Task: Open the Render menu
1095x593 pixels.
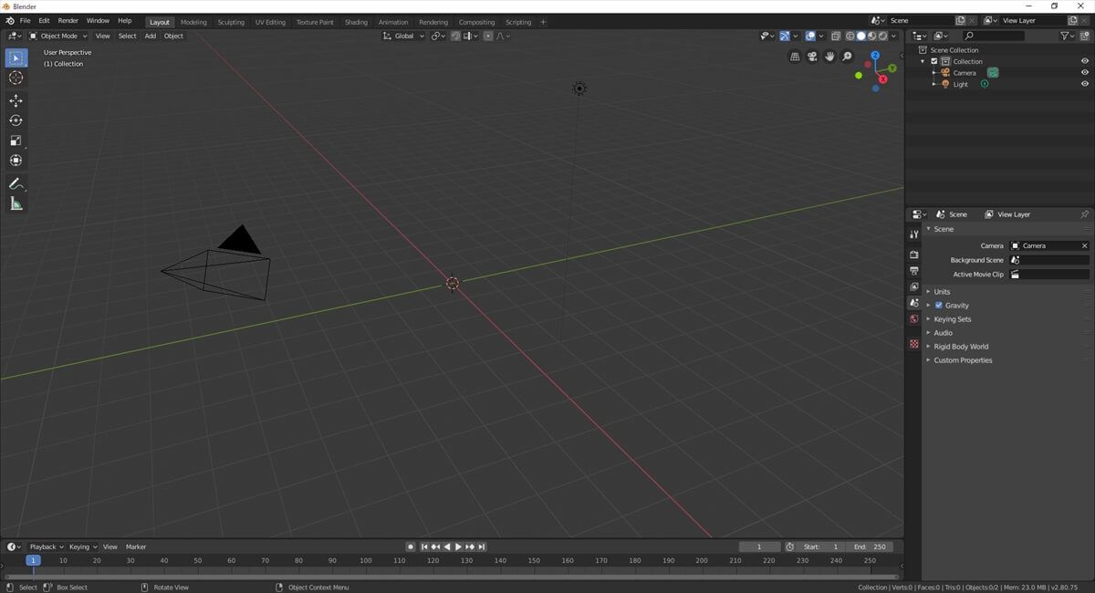Action: [x=68, y=20]
